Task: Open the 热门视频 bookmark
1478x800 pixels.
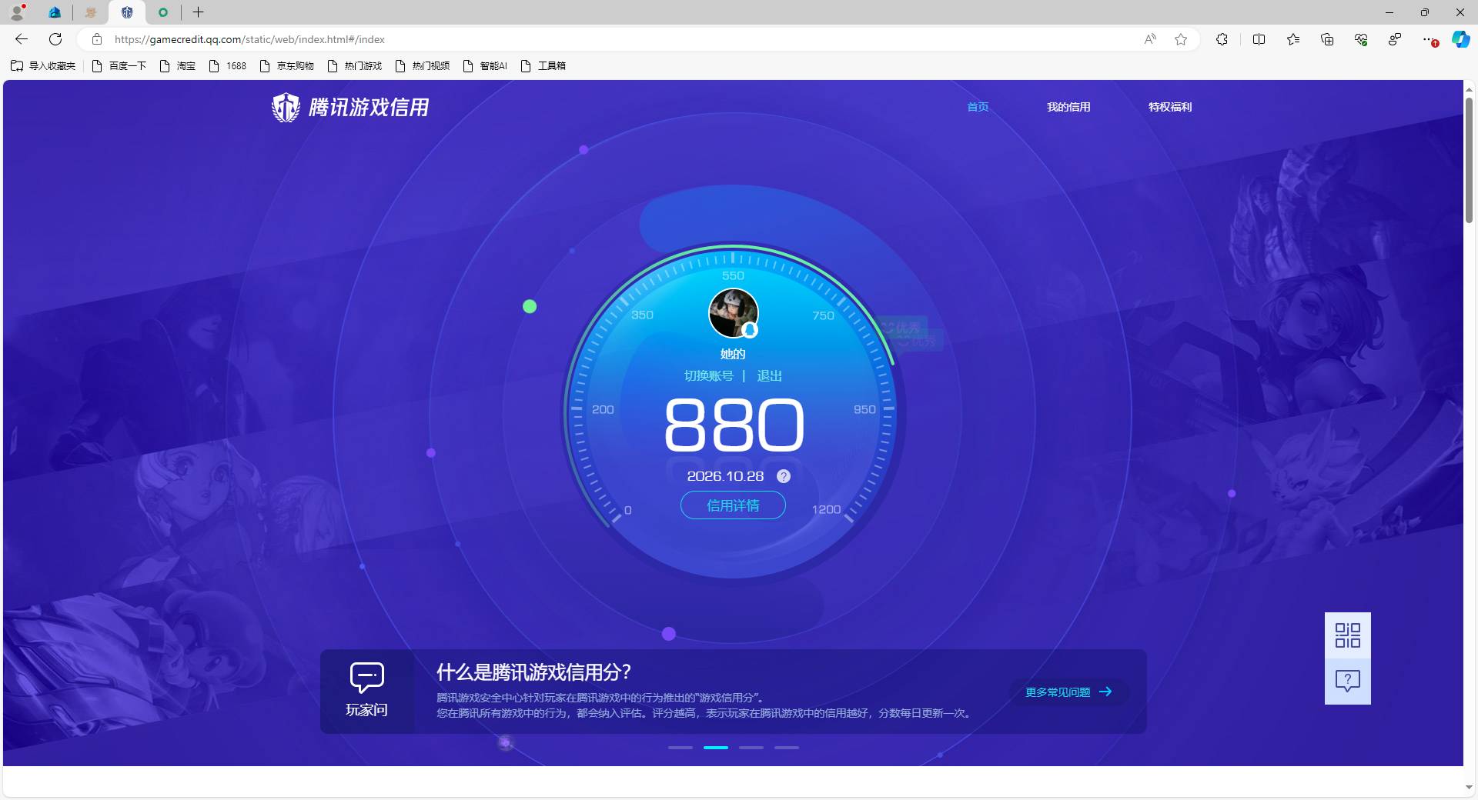Action: (x=423, y=66)
